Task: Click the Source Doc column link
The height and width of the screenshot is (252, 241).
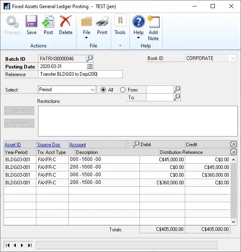Action: click(x=49, y=145)
